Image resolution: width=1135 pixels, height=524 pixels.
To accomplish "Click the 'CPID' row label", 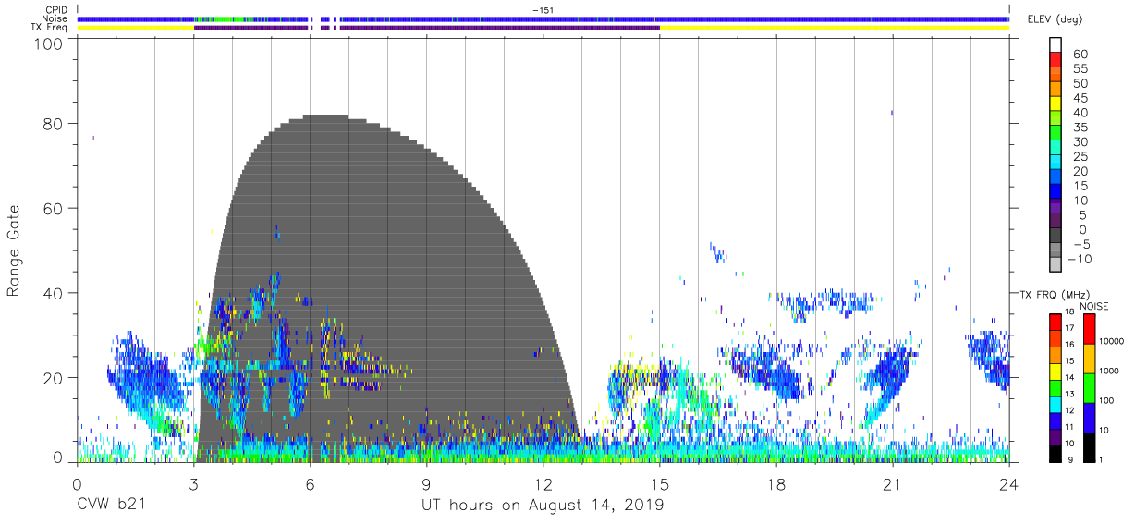I will pyautogui.click(x=55, y=9).
